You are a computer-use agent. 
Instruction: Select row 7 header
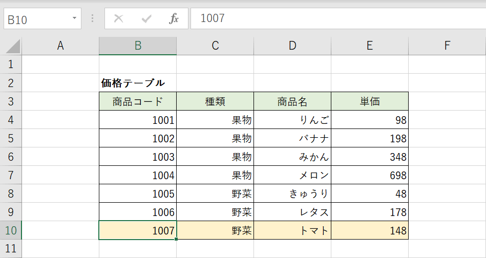pyautogui.click(x=11, y=175)
